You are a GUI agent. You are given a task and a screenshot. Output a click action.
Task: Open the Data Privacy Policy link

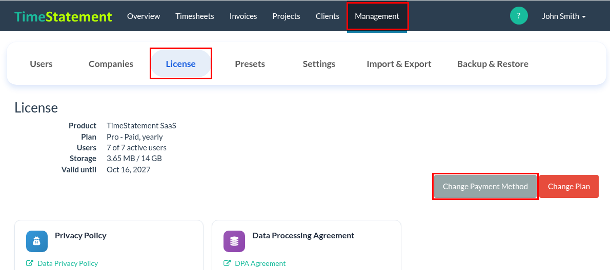(x=68, y=263)
